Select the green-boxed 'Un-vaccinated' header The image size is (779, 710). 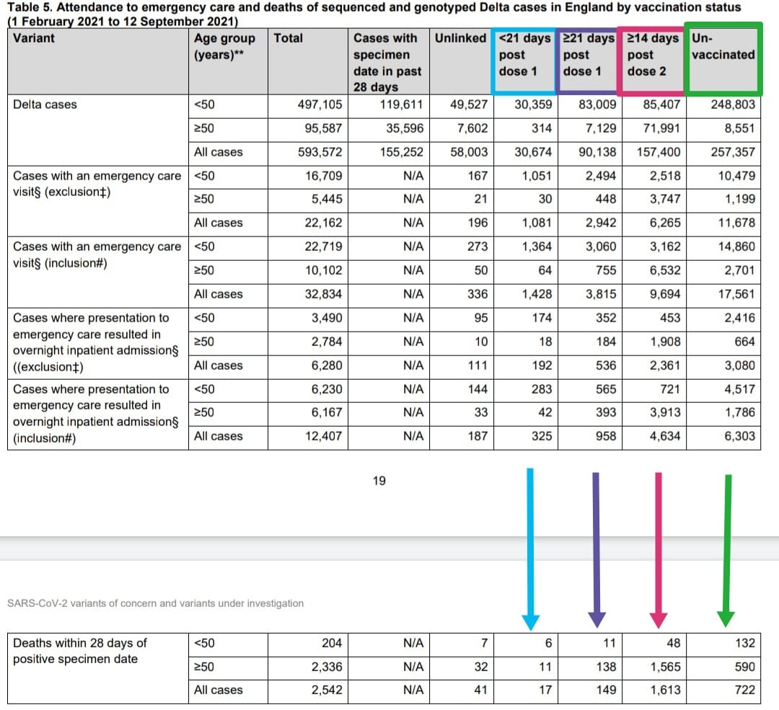pyautogui.click(x=722, y=58)
